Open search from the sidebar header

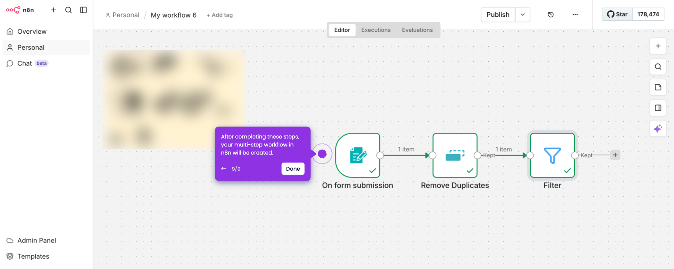[x=69, y=10]
